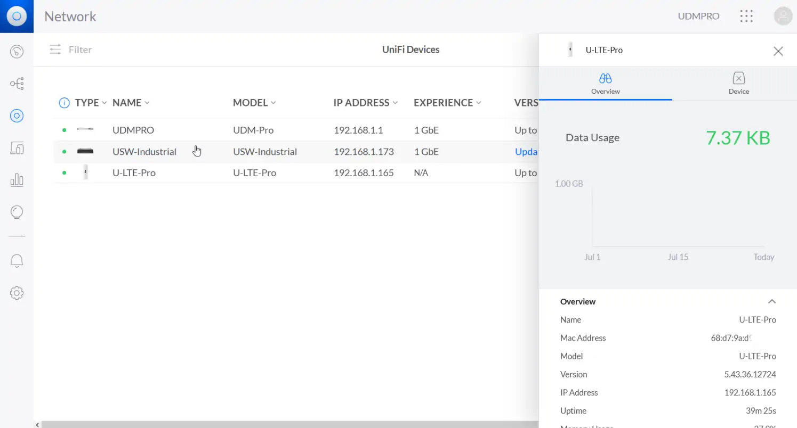797x428 pixels.
Task: Click the table info icon beside TYPE
Action: pos(64,103)
